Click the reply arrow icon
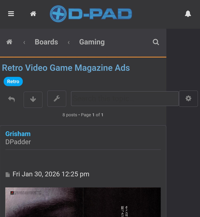The image size is (200, 217). tap(11, 99)
